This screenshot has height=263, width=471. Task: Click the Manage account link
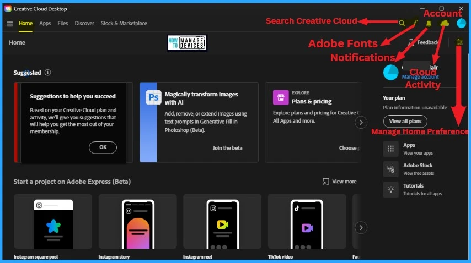[x=420, y=77]
